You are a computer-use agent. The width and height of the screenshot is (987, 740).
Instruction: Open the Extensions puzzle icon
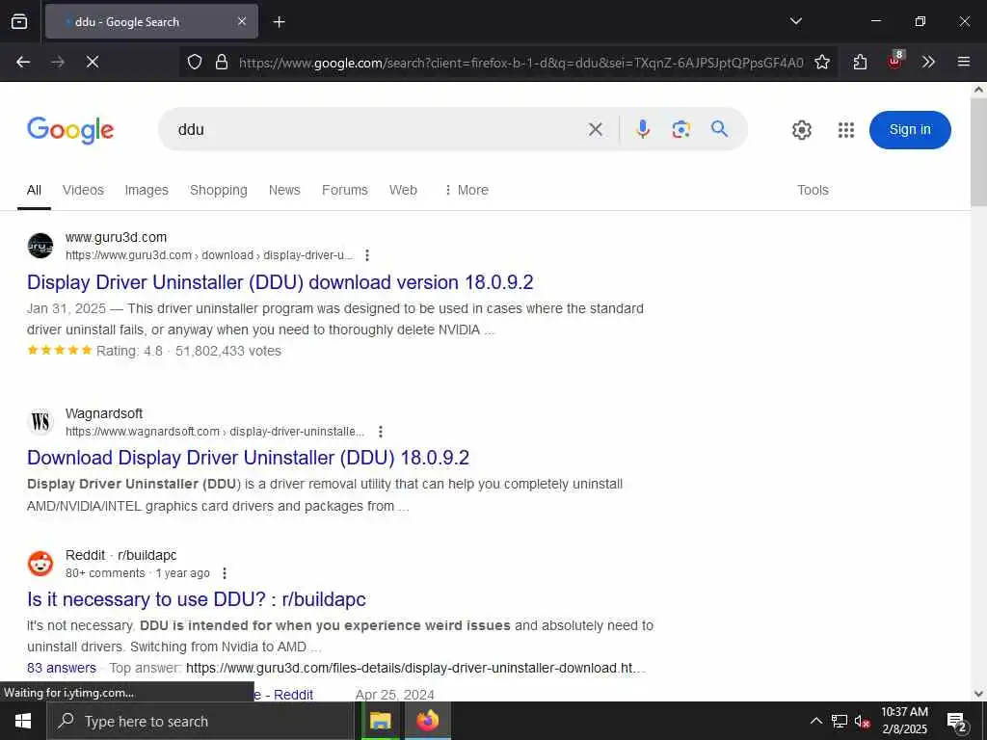point(860,63)
